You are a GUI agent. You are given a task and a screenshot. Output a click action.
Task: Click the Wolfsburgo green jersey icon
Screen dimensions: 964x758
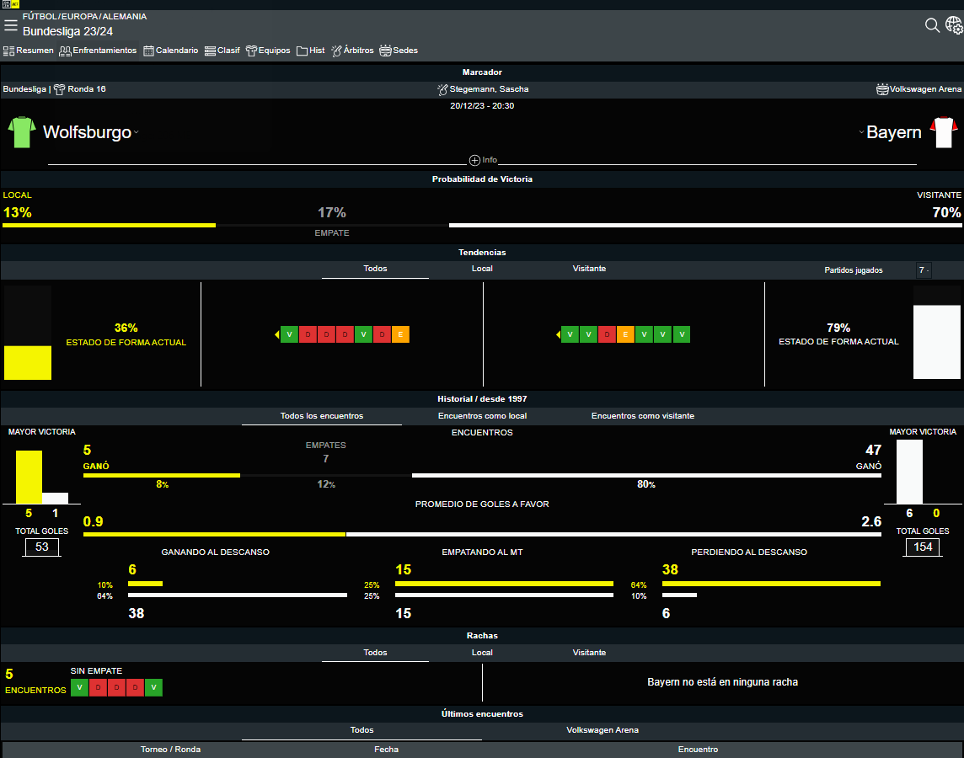point(22,132)
